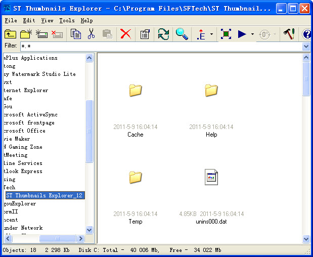
Task: Click the up one folder icon
Action: point(10,34)
